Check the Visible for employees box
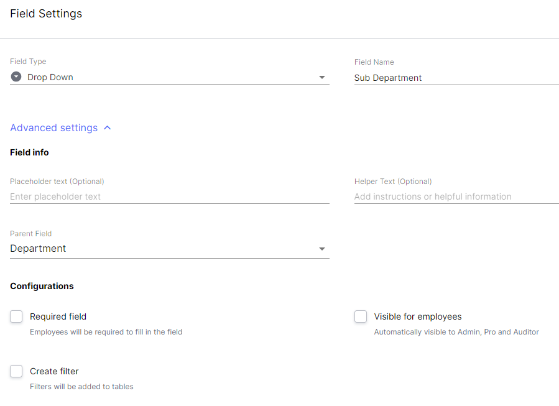 click(361, 316)
